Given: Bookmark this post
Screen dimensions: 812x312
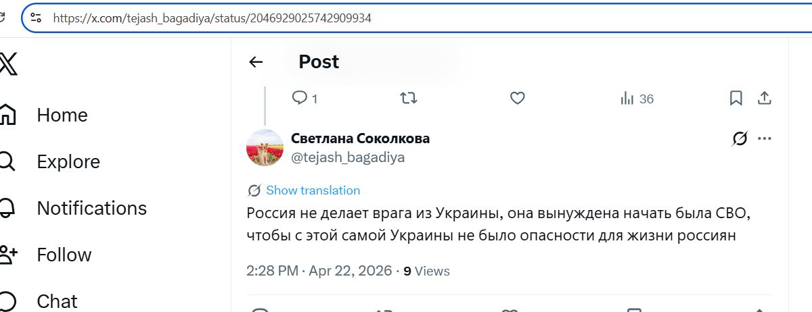Looking at the screenshot, I should pos(736,99).
